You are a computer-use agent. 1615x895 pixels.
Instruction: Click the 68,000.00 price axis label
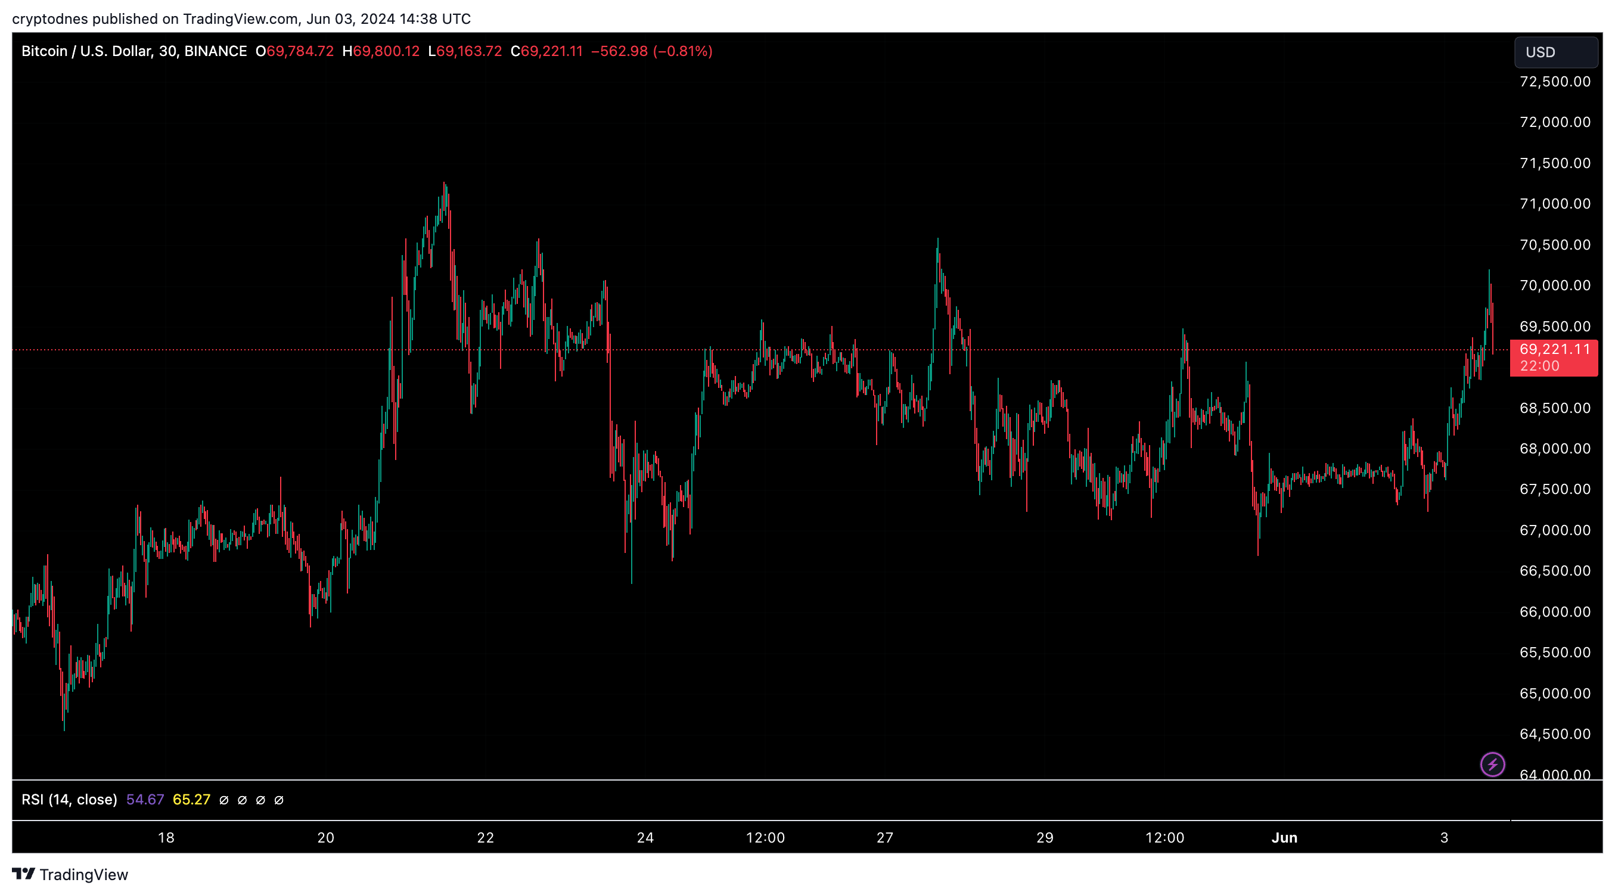[x=1555, y=449]
